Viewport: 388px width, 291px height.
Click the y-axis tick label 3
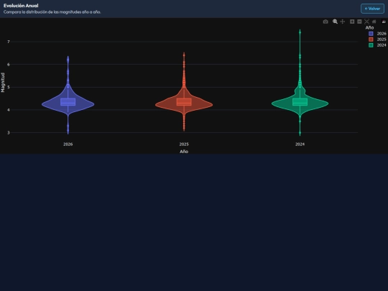[9, 133]
